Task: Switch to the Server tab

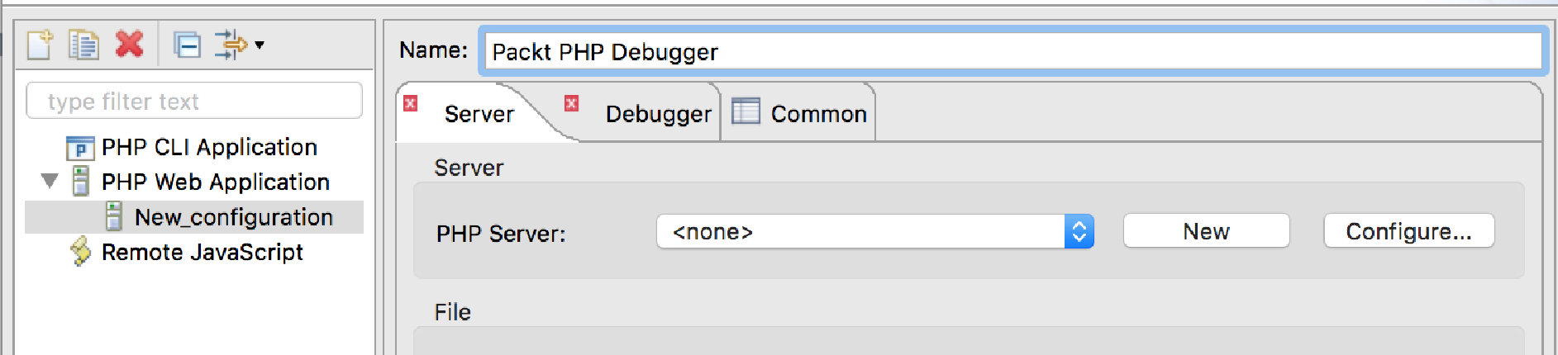Action: click(x=479, y=114)
